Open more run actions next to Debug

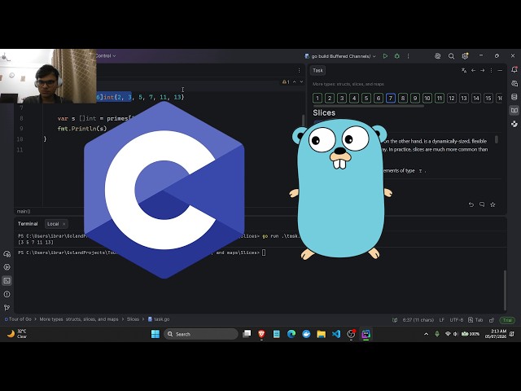pos(408,56)
